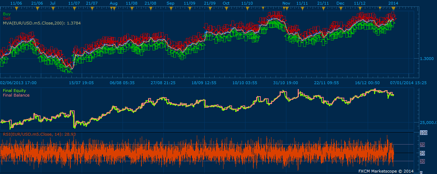This screenshot has width=437, height=174.
Task: Click the Aug label on top axis
Action: [x=114, y=3]
